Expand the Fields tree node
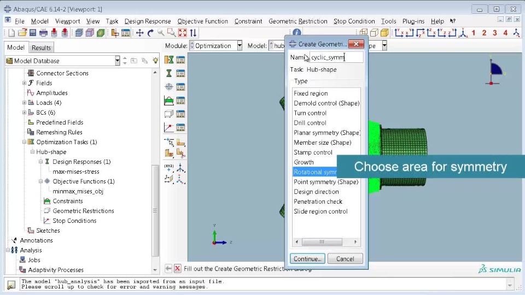This screenshot has width=525, height=295. [24, 83]
